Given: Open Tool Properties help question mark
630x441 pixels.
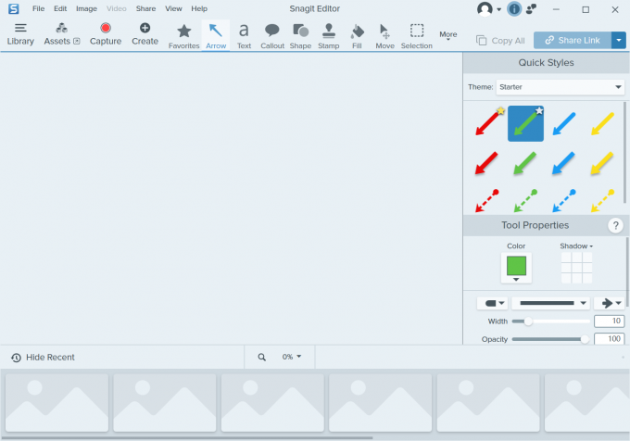Looking at the screenshot, I should [x=615, y=226].
